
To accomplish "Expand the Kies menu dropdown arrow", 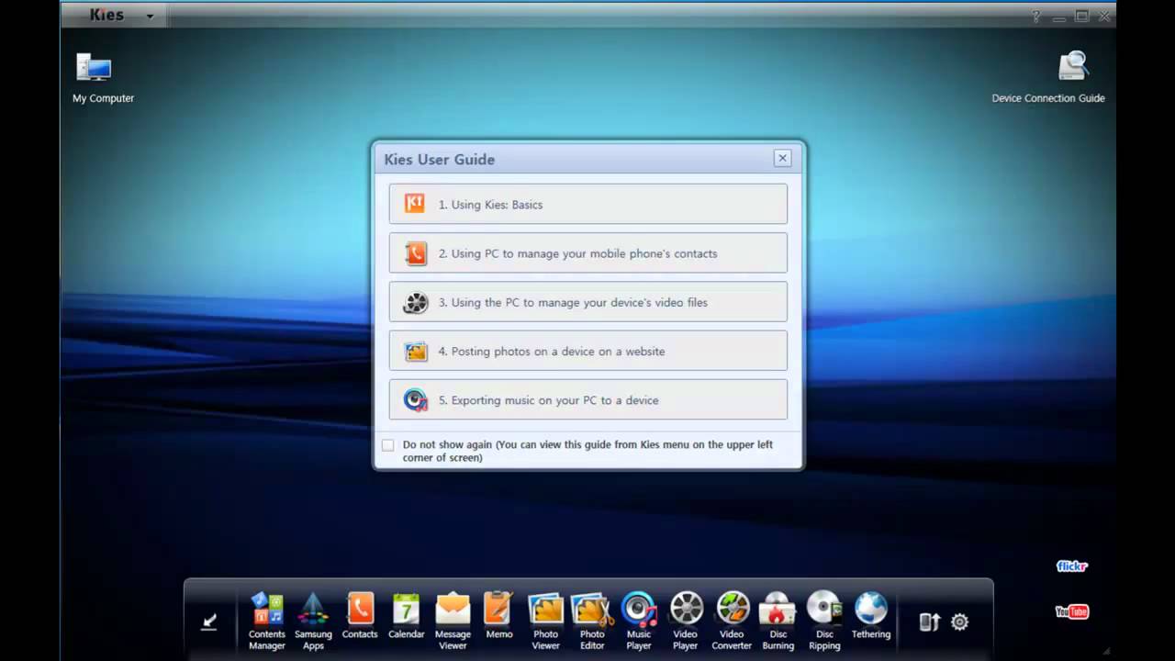I will click(x=150, y=17).
